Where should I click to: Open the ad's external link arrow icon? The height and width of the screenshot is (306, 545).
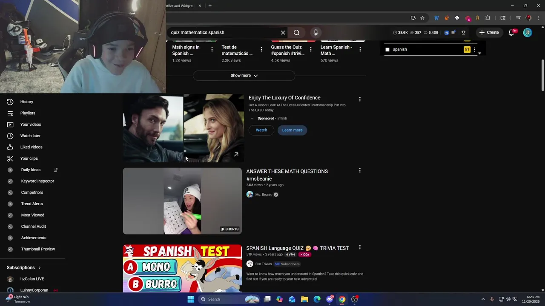[236, 154]
